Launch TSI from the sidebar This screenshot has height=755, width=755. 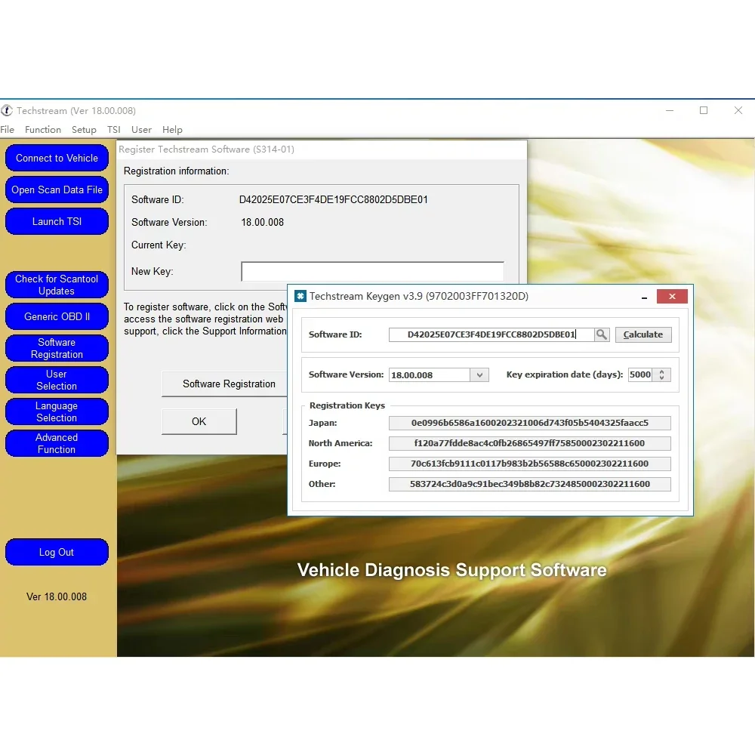tap(57, 221)
